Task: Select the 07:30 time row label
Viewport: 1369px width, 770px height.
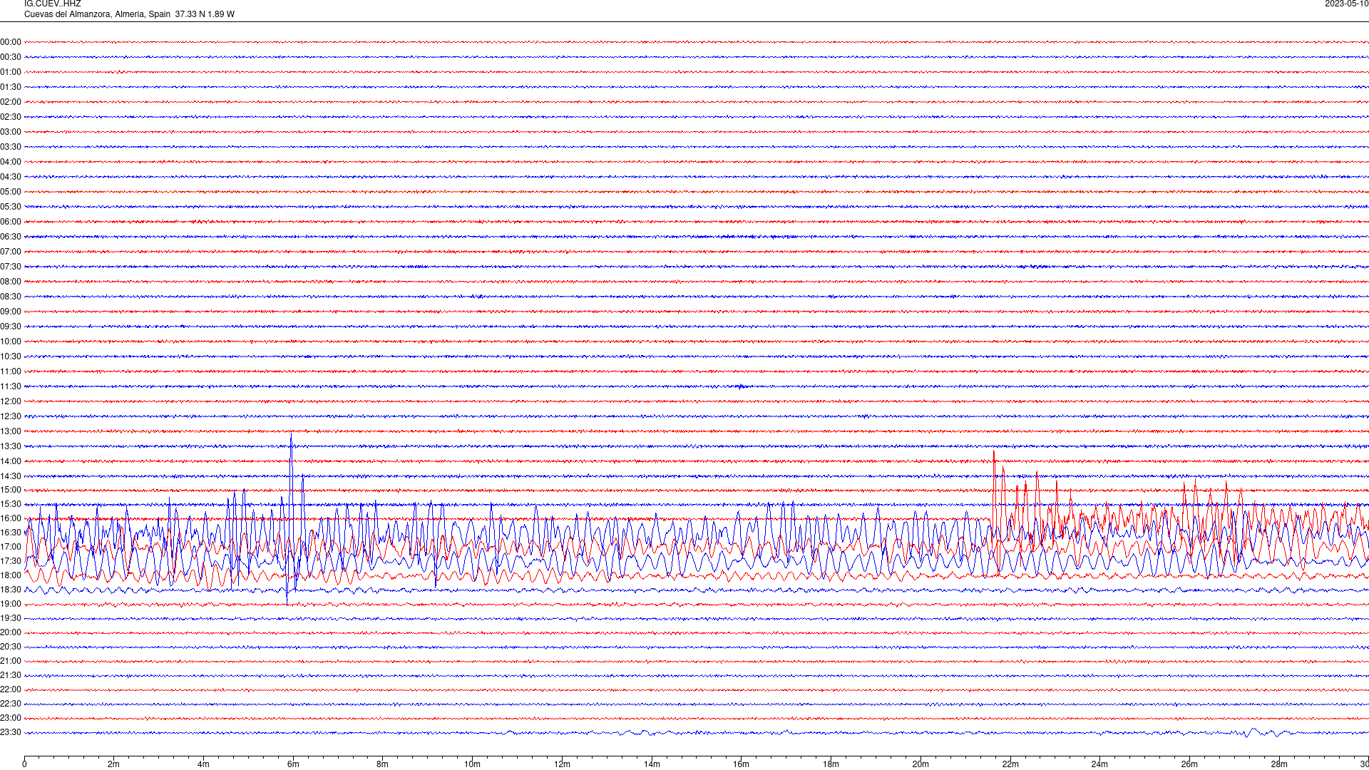Action: tap(11, 267)
